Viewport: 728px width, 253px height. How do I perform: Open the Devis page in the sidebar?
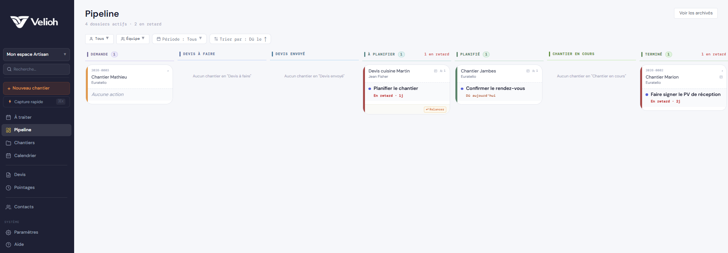[x=36, y=174]
